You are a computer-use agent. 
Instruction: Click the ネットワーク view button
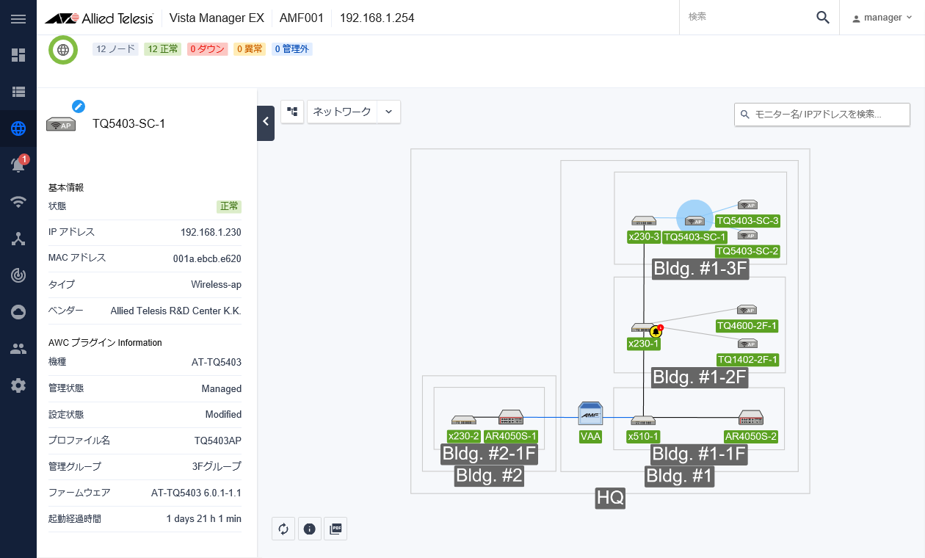[x=342, y=112]
